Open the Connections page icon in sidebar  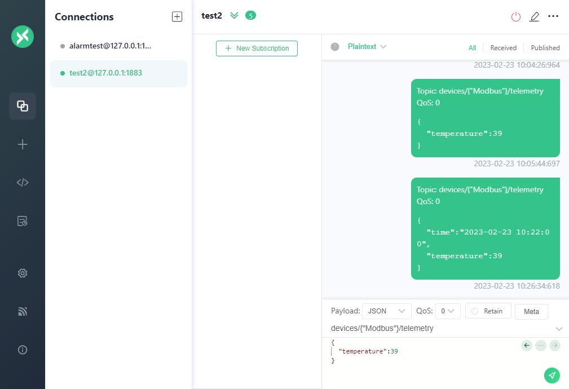[23, 106]
